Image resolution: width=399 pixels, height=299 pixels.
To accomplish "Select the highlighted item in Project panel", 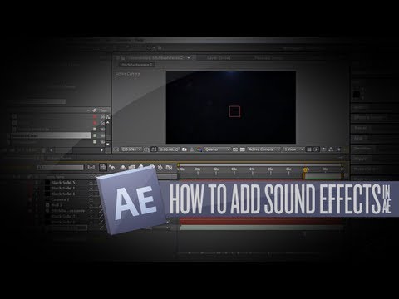I will (x=51, y=135).
